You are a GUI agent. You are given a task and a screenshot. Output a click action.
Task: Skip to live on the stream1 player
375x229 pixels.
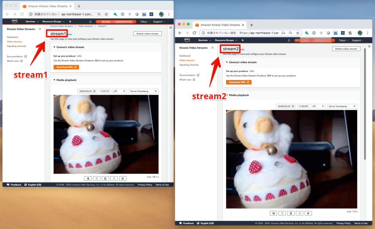122,178
